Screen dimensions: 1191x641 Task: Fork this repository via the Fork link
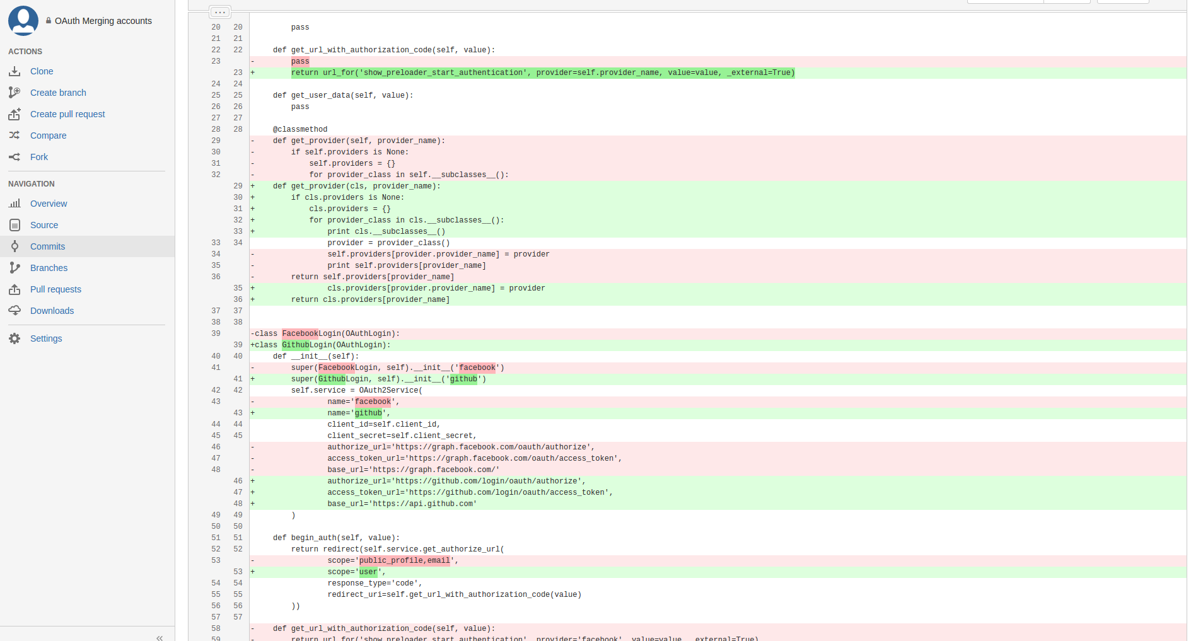pos(39,157)
